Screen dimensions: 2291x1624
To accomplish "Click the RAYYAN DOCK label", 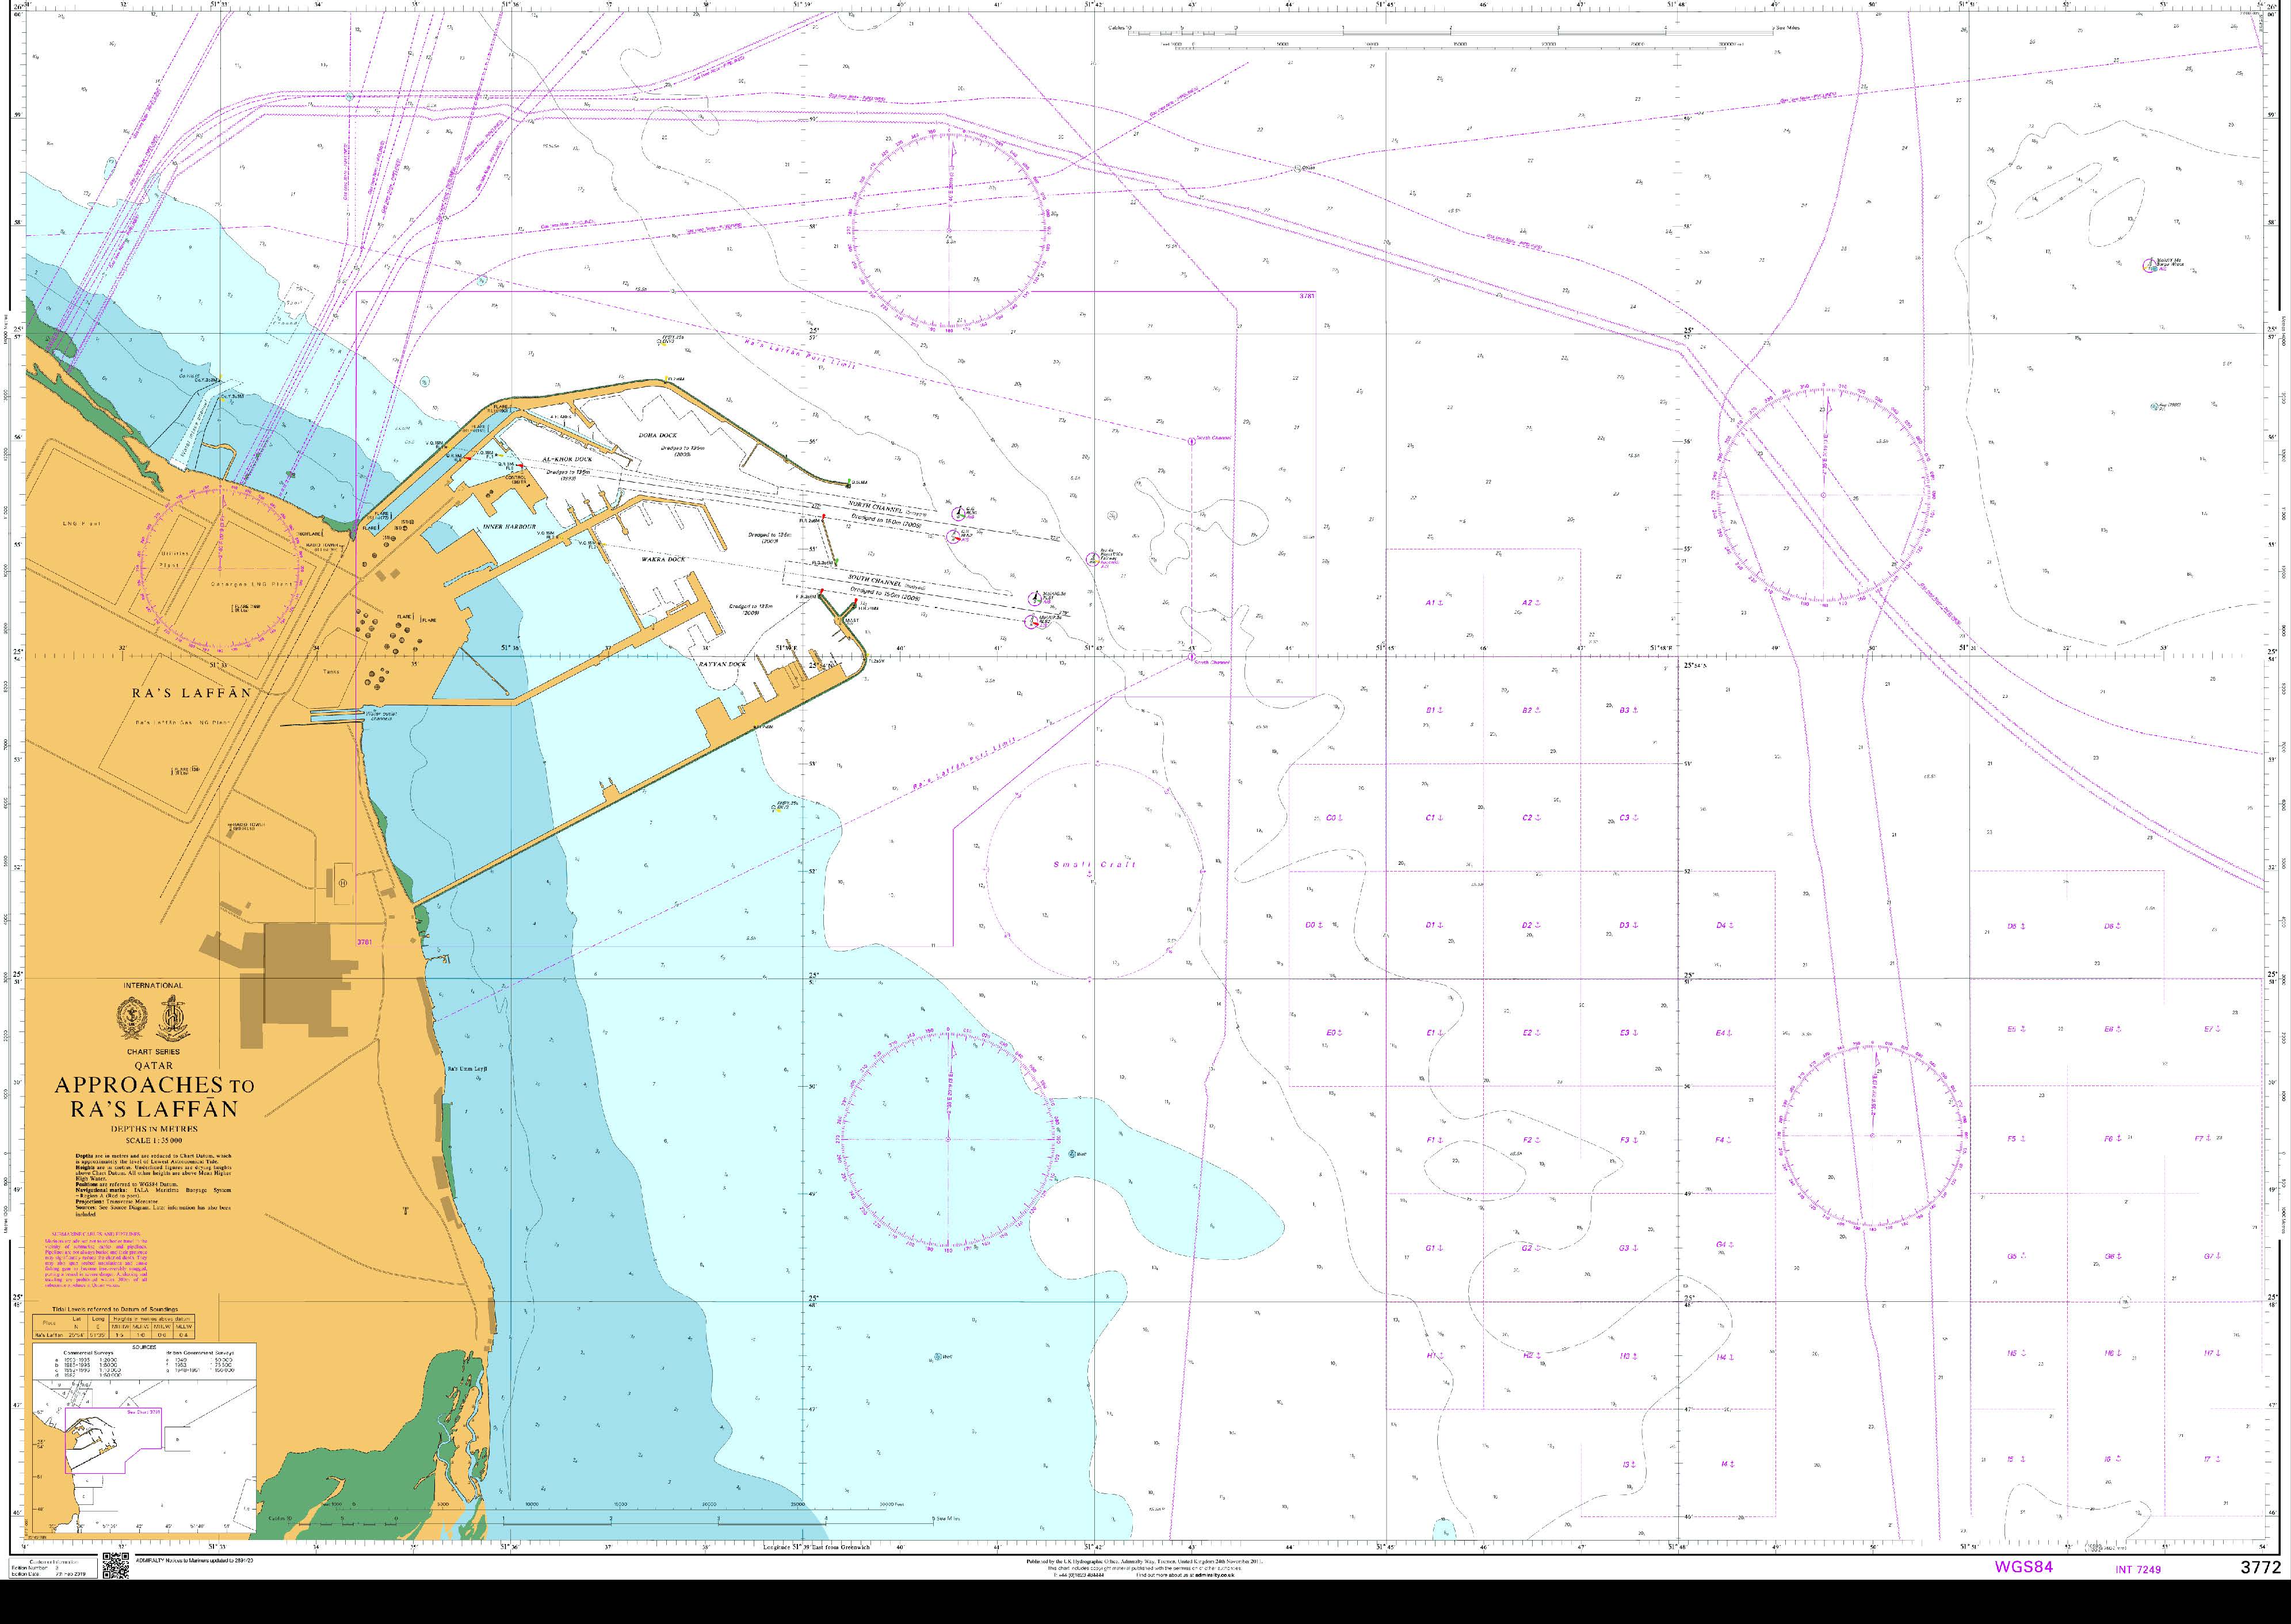I will tap(722, 664).
